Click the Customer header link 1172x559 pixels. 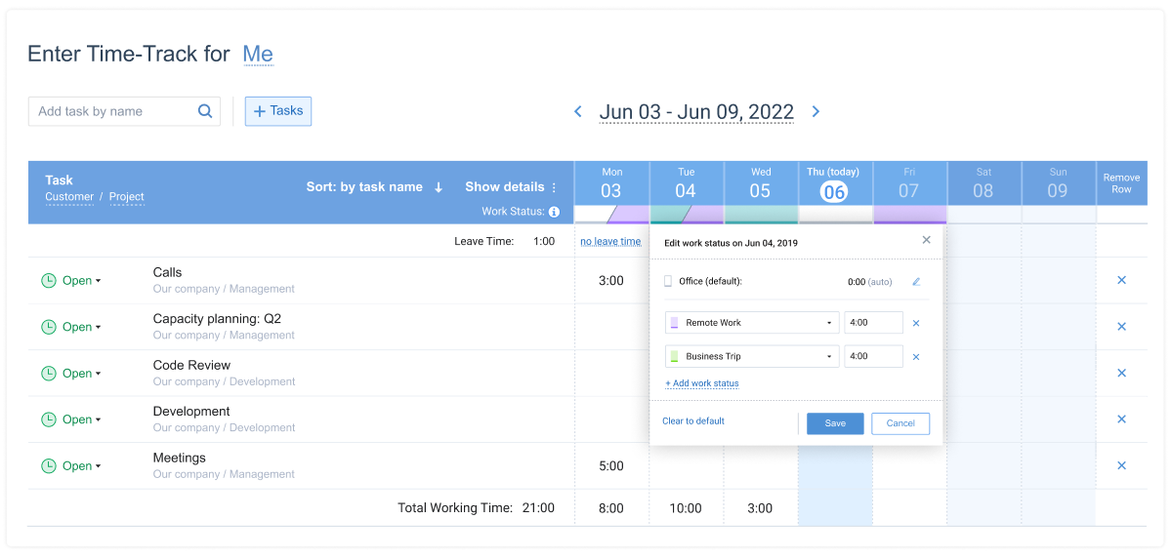click(69, 197)
